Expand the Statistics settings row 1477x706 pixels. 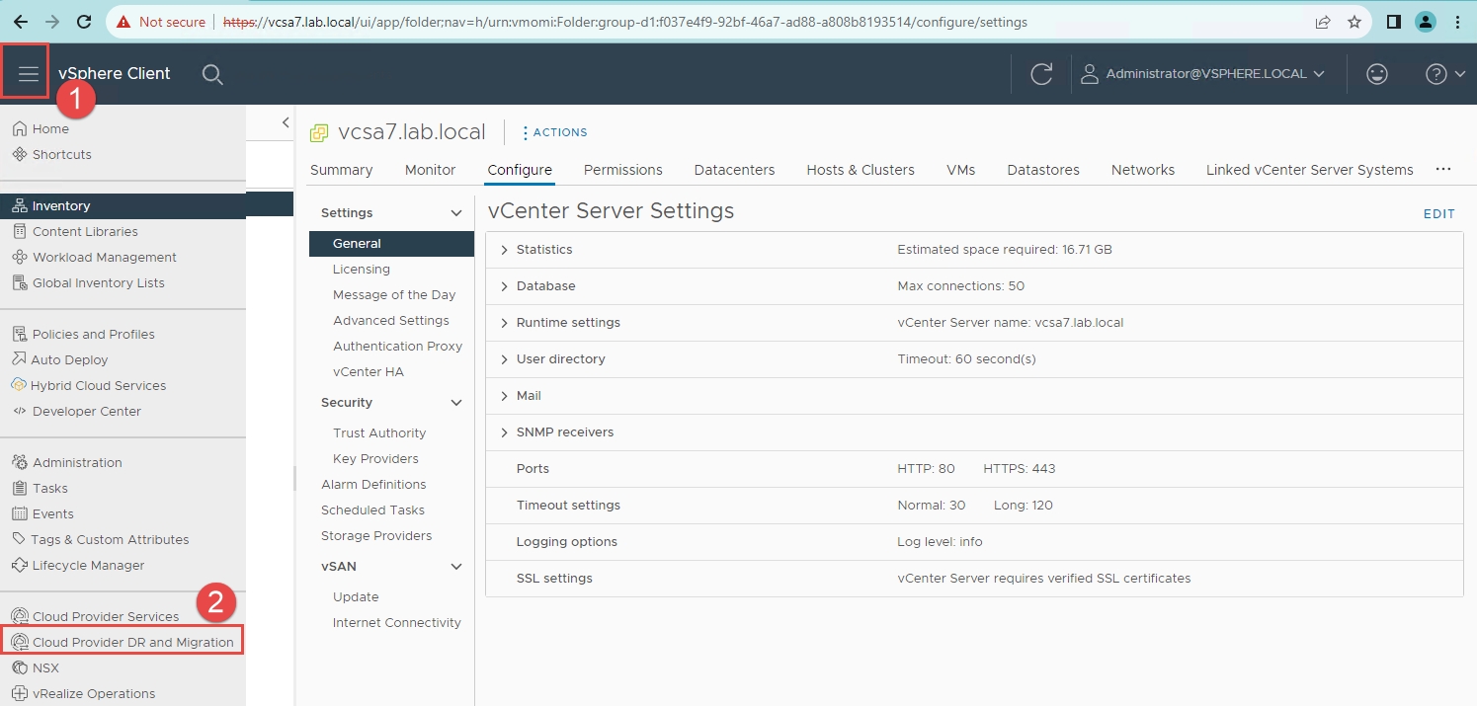(x=505, y=250)
